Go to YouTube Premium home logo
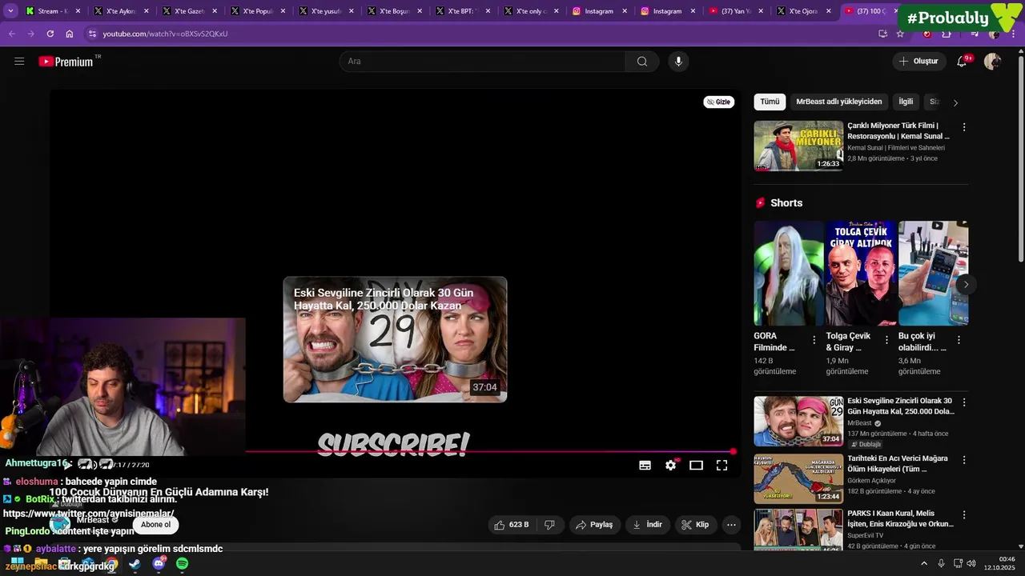Viewport: 1025px width, 576px height. tap(66, 62)
